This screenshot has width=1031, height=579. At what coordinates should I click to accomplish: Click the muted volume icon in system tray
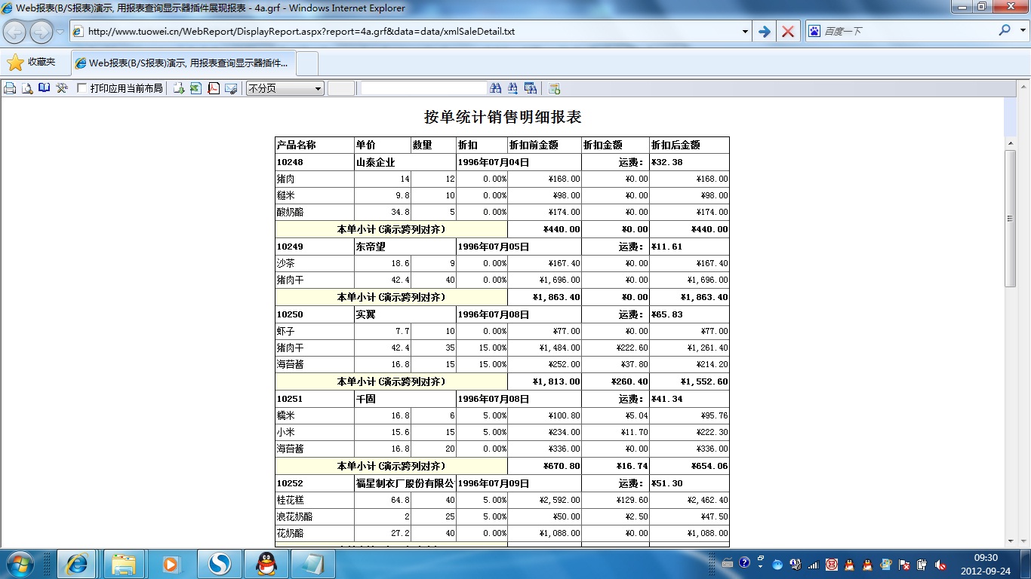pos(940,564)
